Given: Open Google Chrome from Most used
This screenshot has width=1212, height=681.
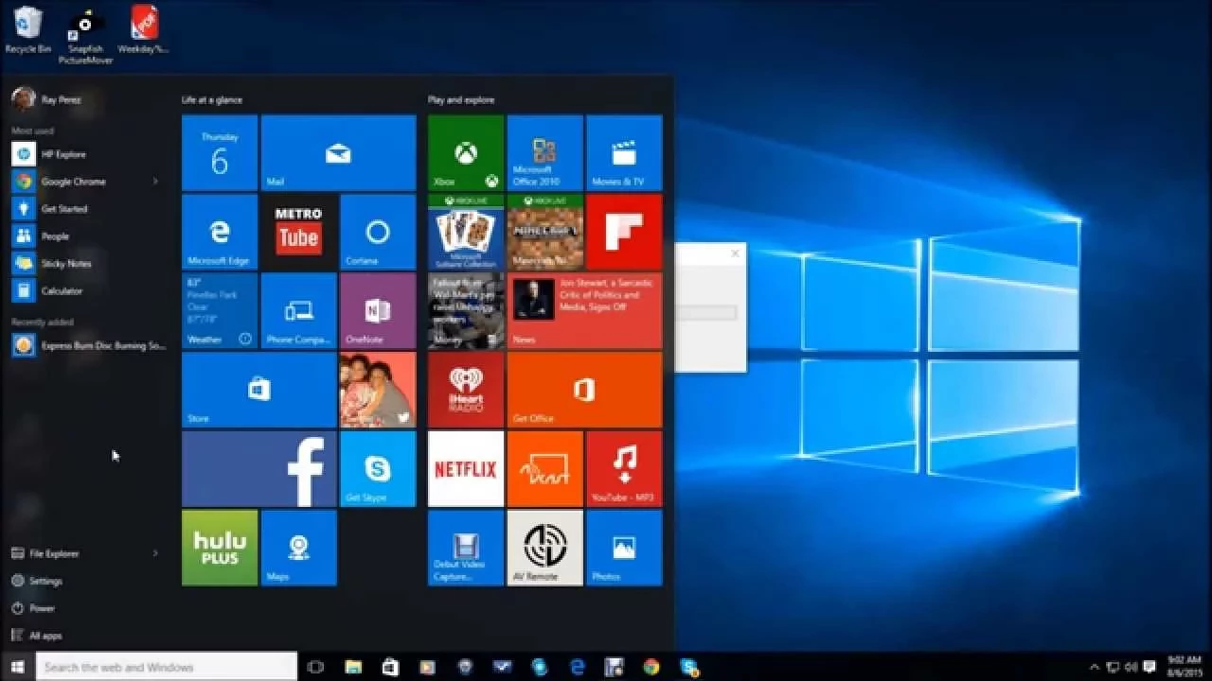Looking at the screenshot, I should 76,182.
